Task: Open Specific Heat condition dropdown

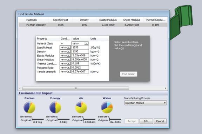Action: coord(65,47)
